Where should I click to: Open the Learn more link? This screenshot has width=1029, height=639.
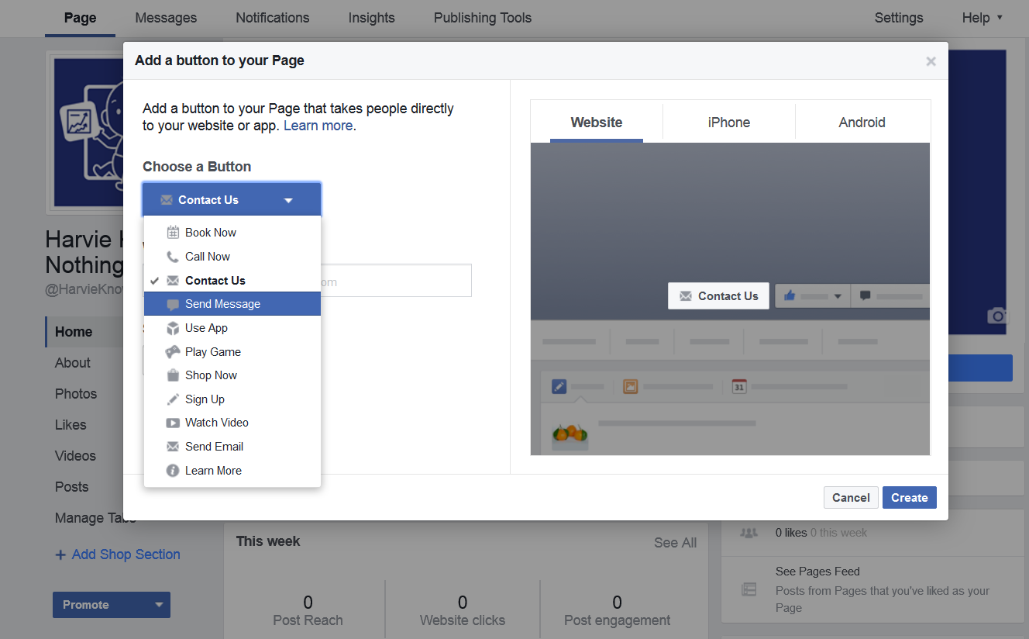pyautogui.click(x=318, y=126)
